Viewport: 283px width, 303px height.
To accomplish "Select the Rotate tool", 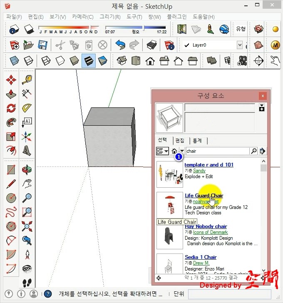I will click(11, 108).
